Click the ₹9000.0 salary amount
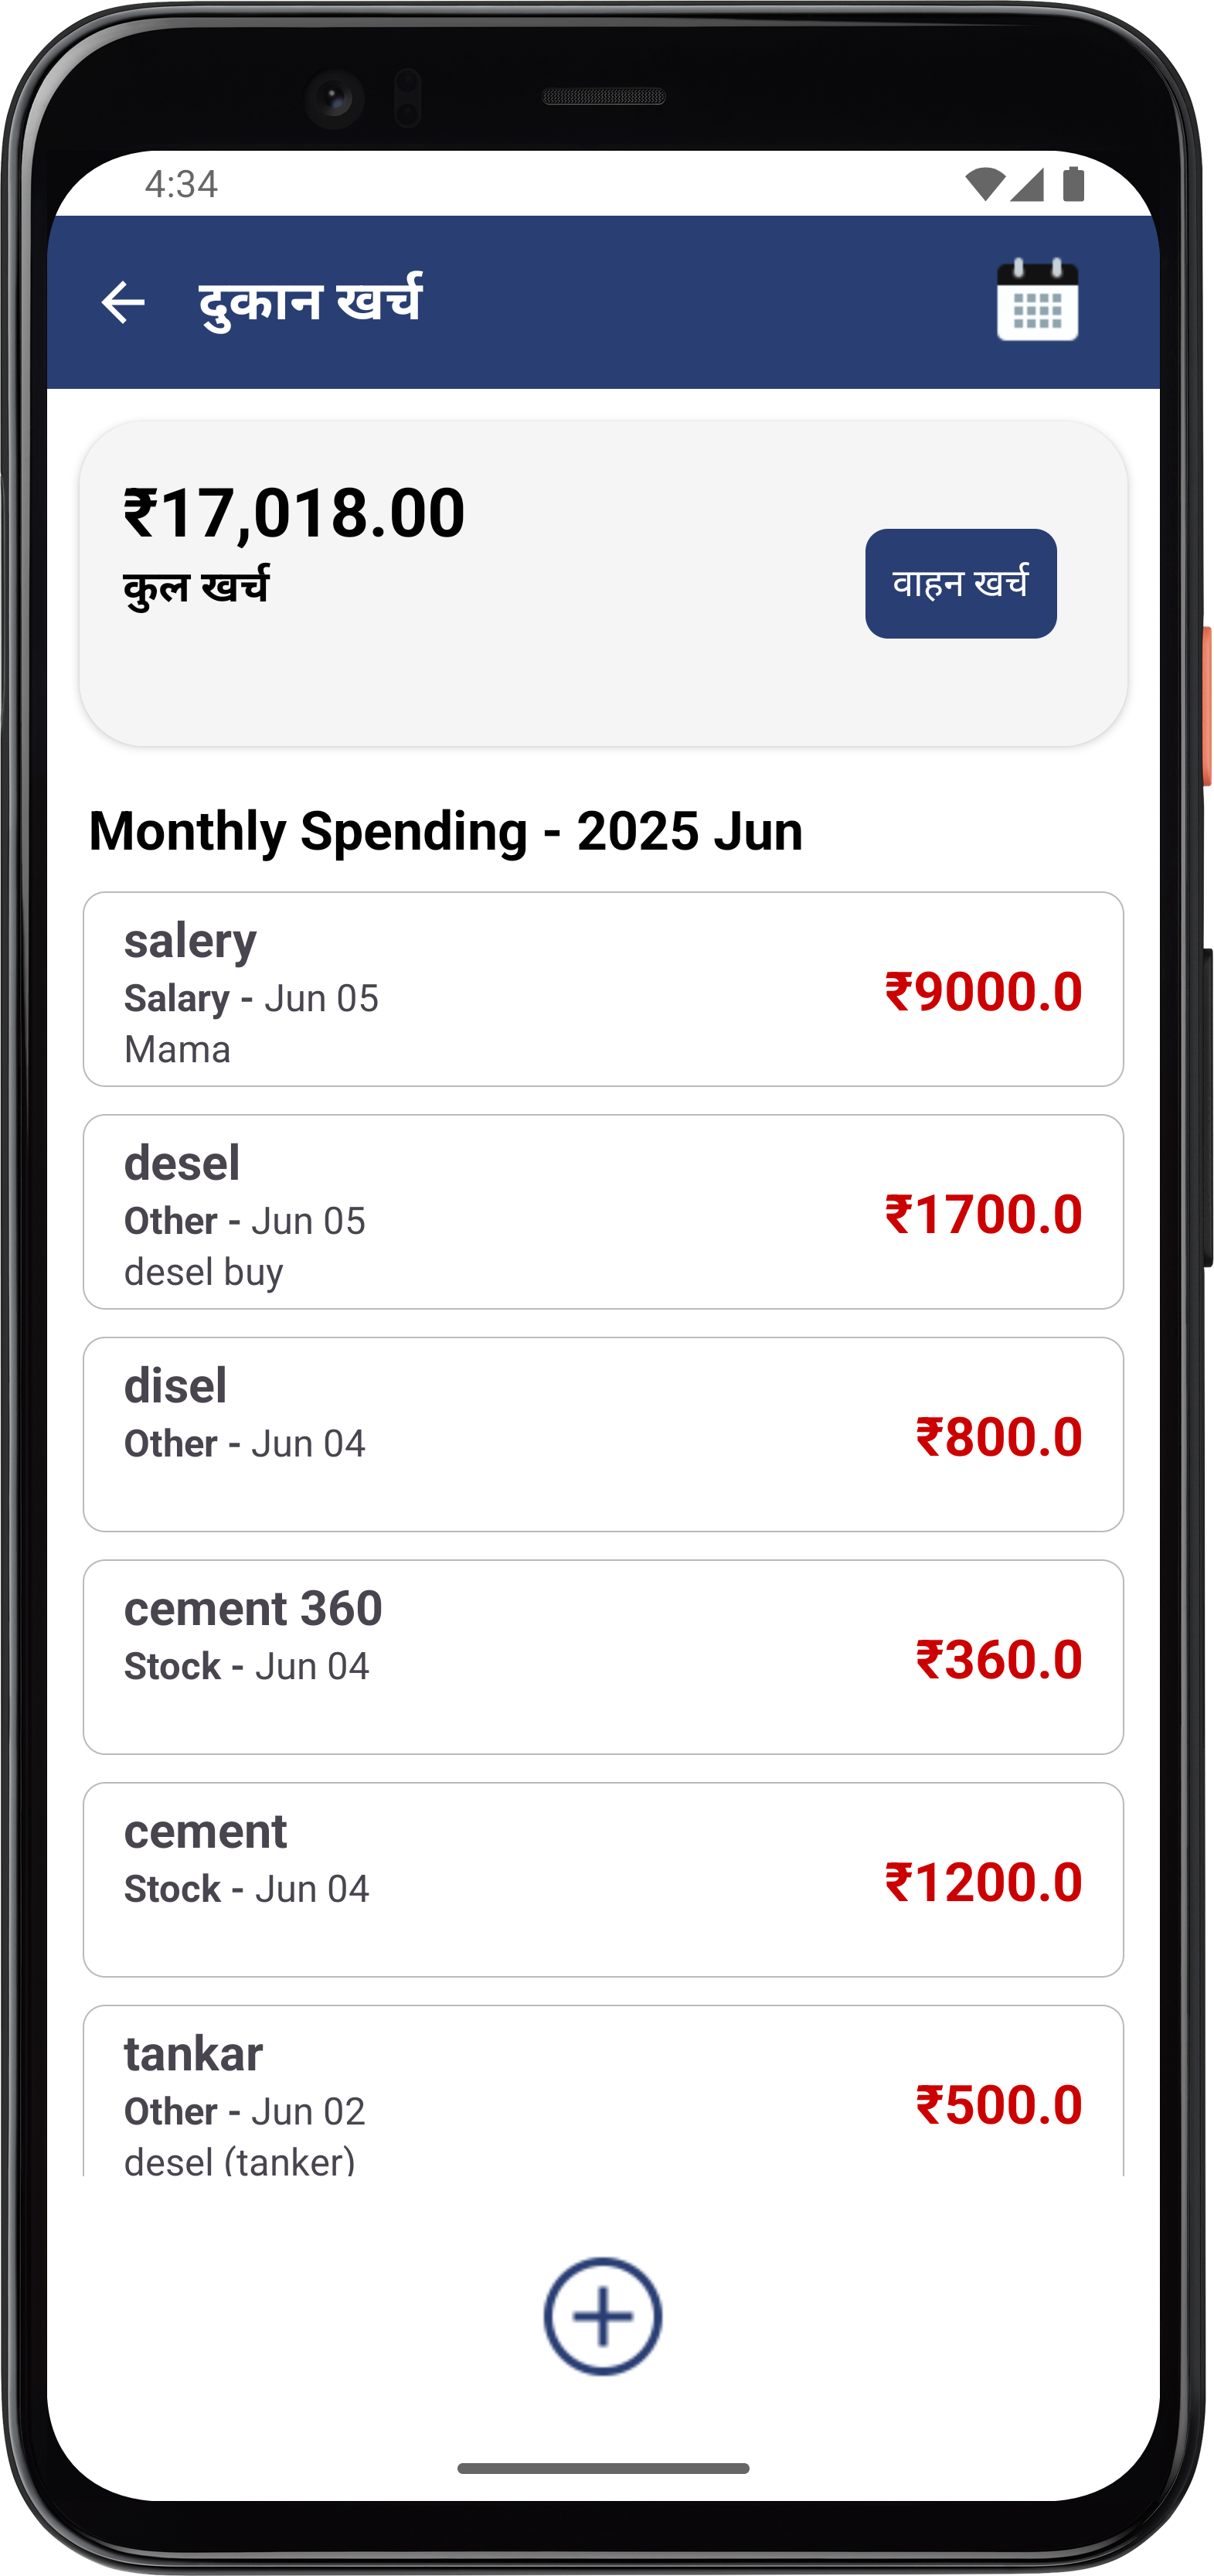Screen dimensions: 1214x2576 [x=983, y=991]
